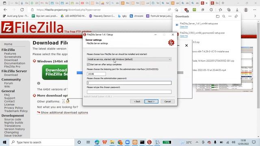
Task: Click the page vertical scrollbar
Action: coord(258,65)
